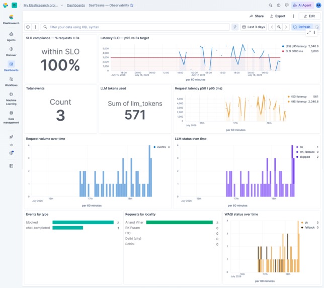Open Data management in the sidebar

11,117
